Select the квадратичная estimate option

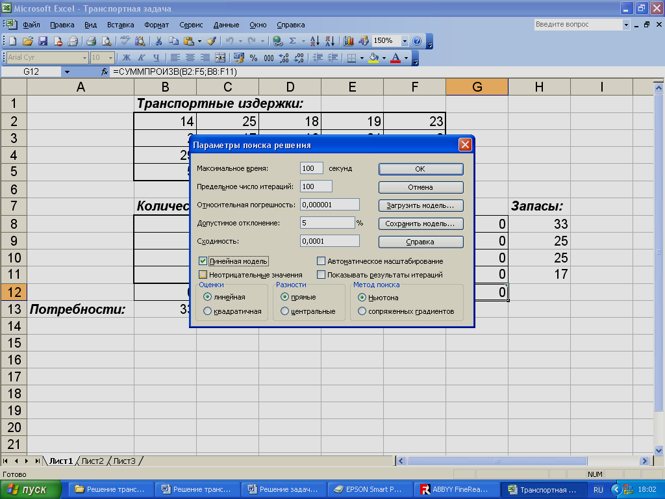click(x=207, y=311)
